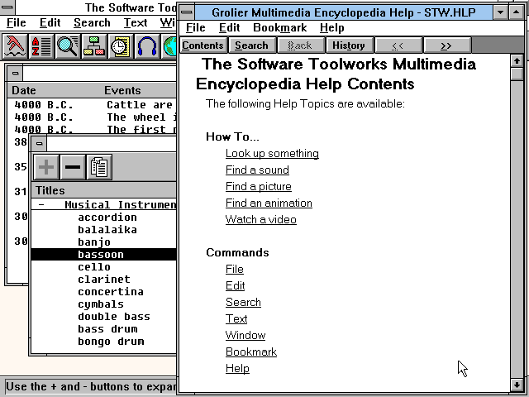Viewport: 529px width, 397px height.
Task: Follow the 'Find a picture' link
Action: pyautogui.click(x=259, y=186)
